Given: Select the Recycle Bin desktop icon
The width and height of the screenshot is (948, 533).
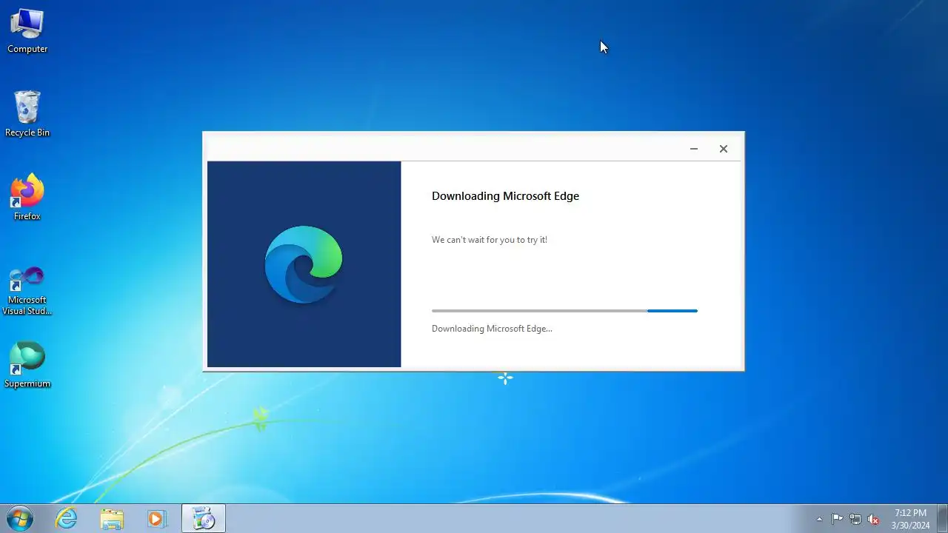Looking at the screenshot, I should click(x=27, y=114).
